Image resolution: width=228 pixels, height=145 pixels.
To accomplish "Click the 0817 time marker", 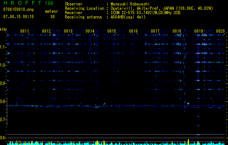I will click(x=155, y=31).
